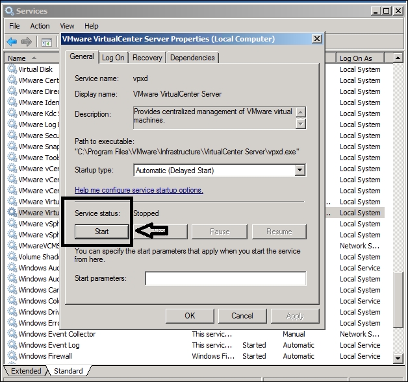Click the vpxd.exe executable path text
Screen dimensions: 408x382
(x=187, y=152)
